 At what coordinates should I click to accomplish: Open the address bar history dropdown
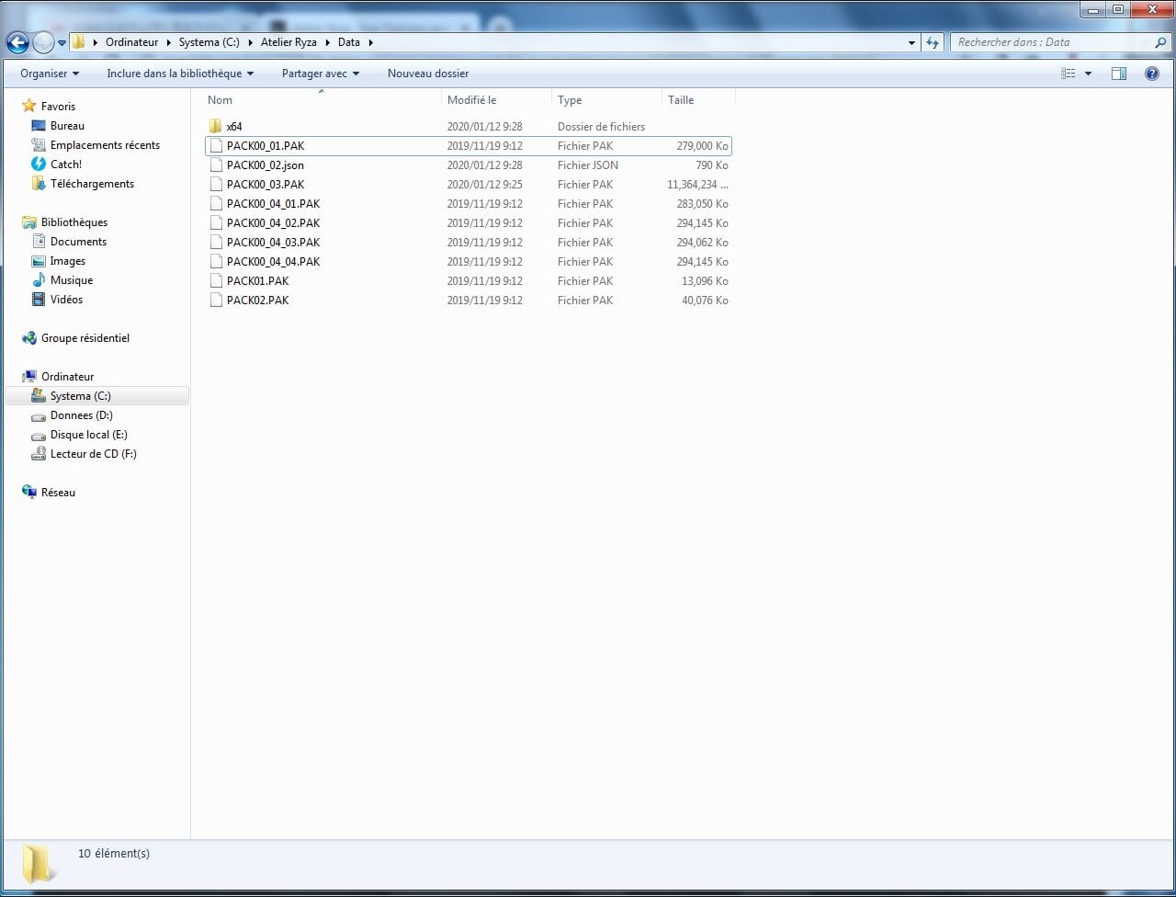[x=911, y=42]
